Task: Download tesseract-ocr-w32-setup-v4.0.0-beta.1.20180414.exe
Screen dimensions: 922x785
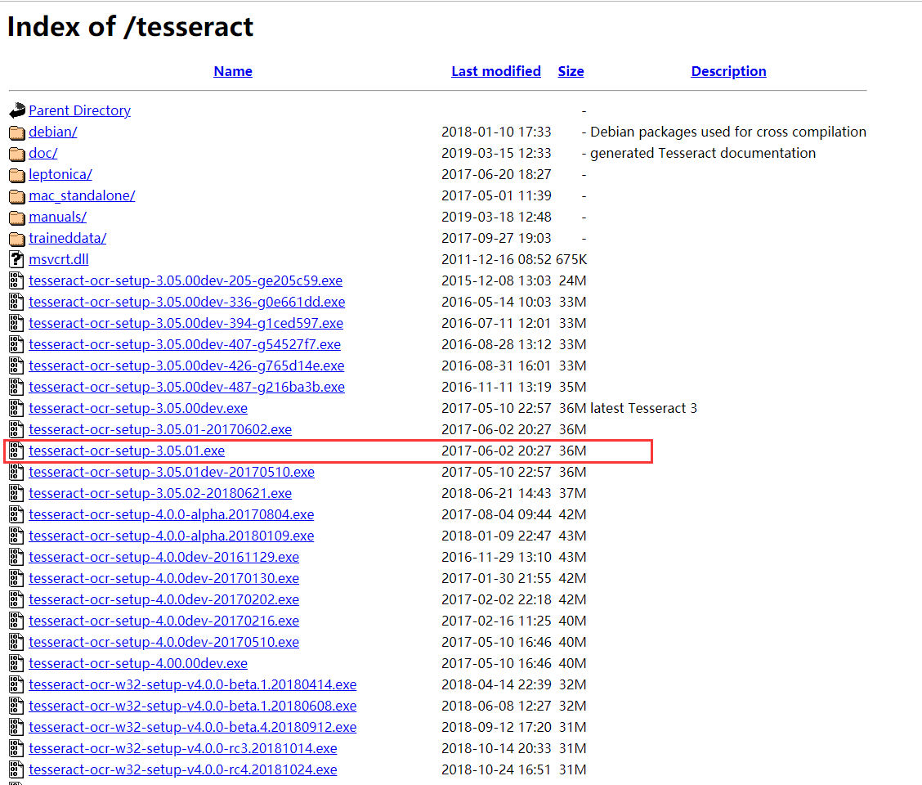Action: click(x=192, y=684)
